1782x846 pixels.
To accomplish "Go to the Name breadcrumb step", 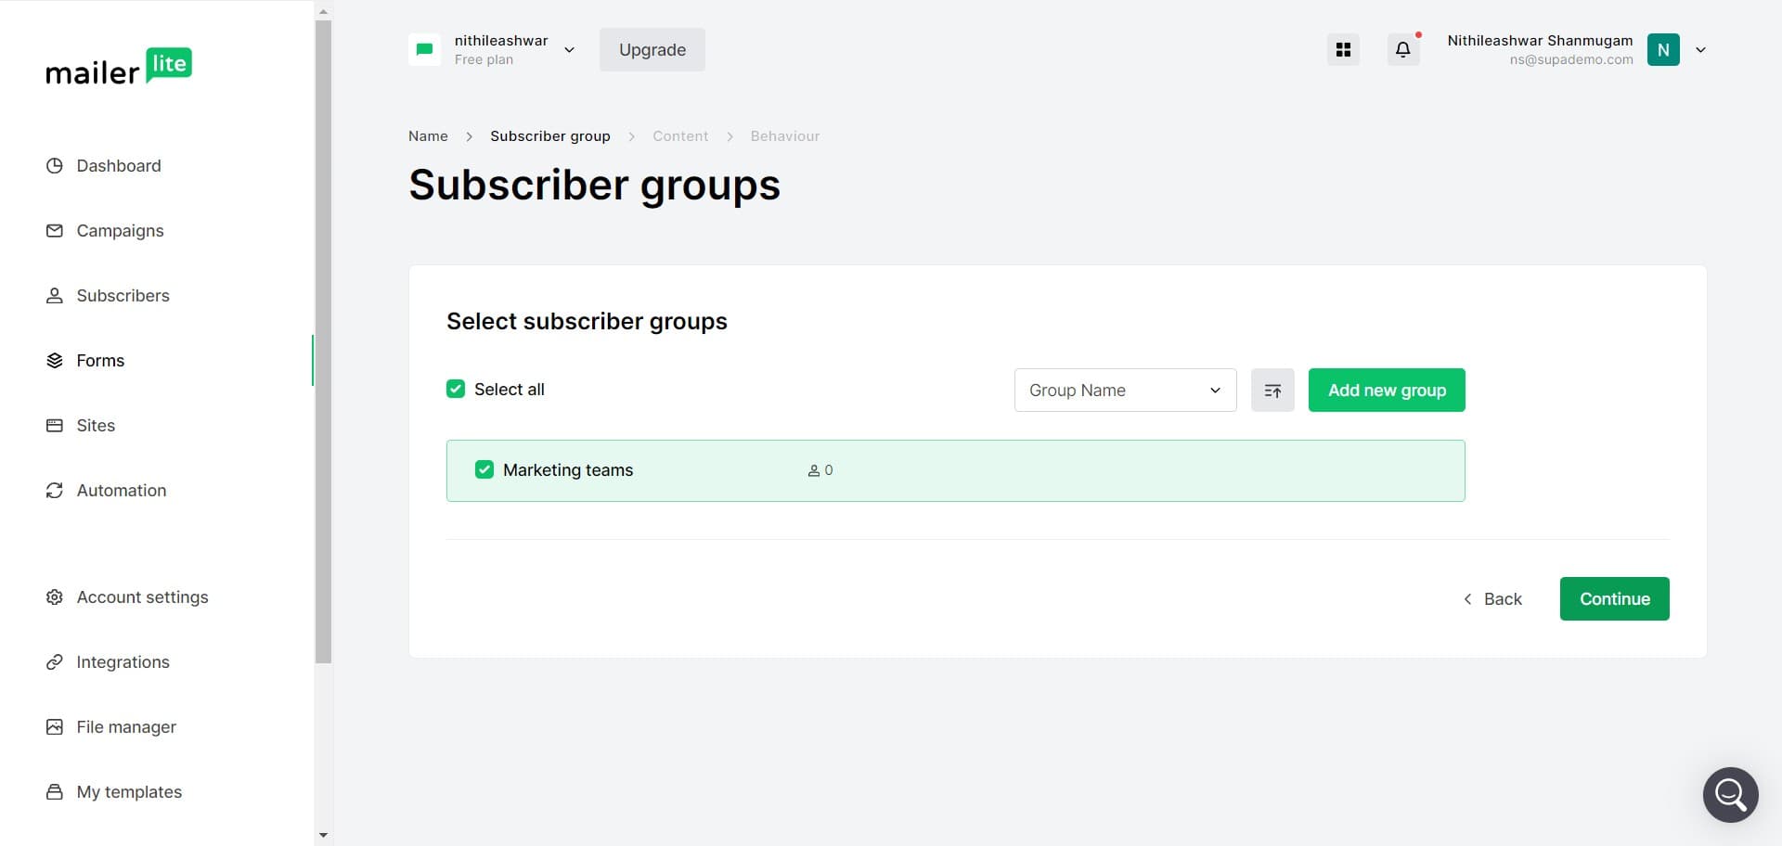I will point(428,136).
